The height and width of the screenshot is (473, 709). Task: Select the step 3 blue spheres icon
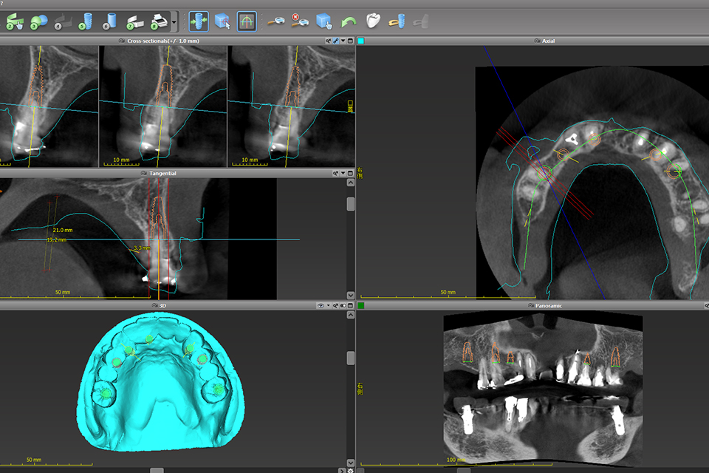38,21
